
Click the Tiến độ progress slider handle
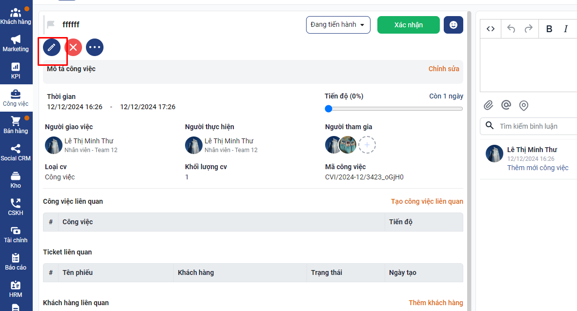(x=329, y=109)
